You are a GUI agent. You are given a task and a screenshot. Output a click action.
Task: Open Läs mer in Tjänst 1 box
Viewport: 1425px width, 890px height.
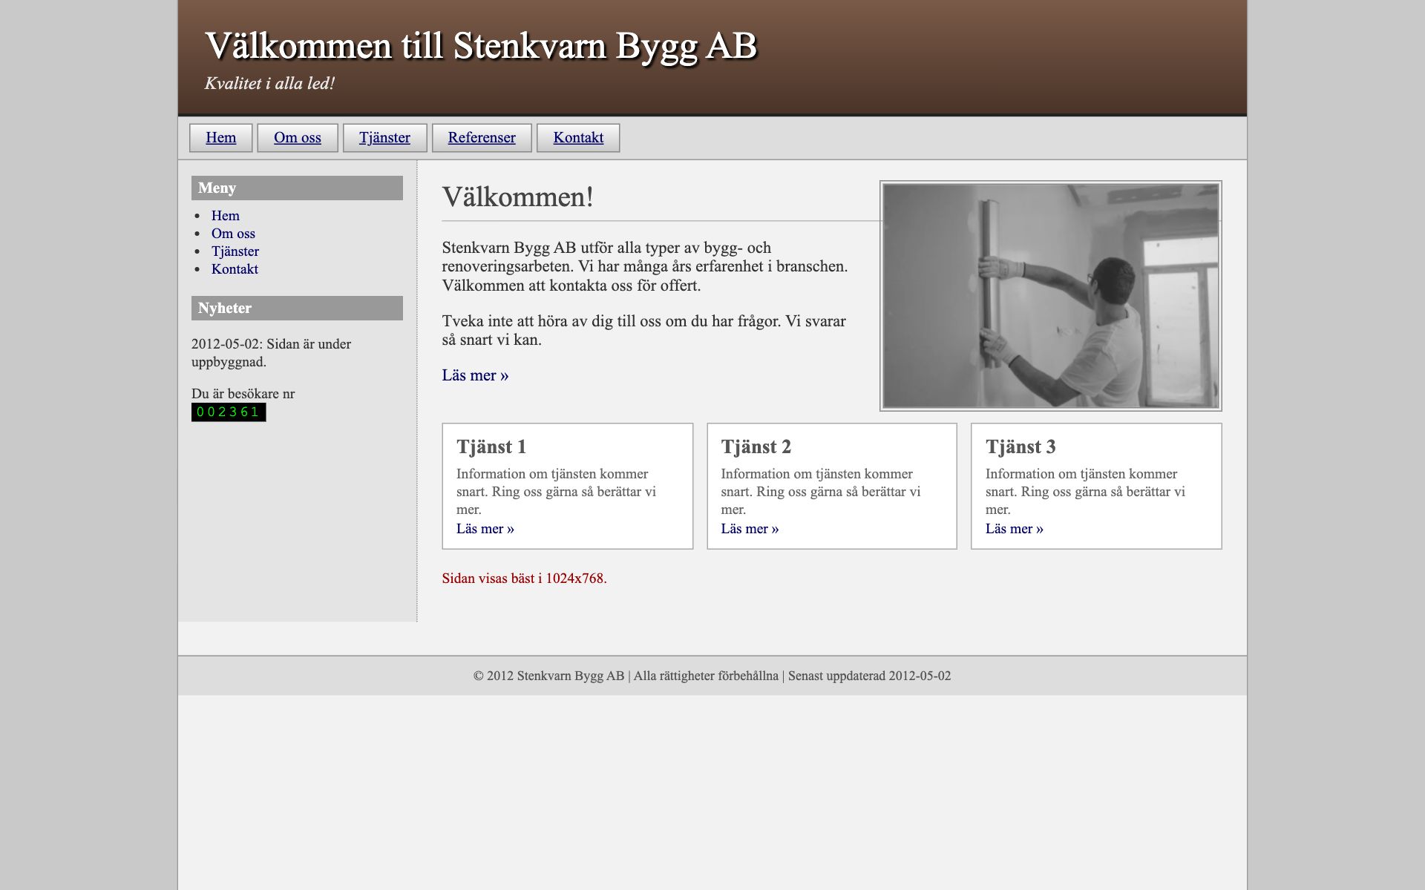pos(485,529)
